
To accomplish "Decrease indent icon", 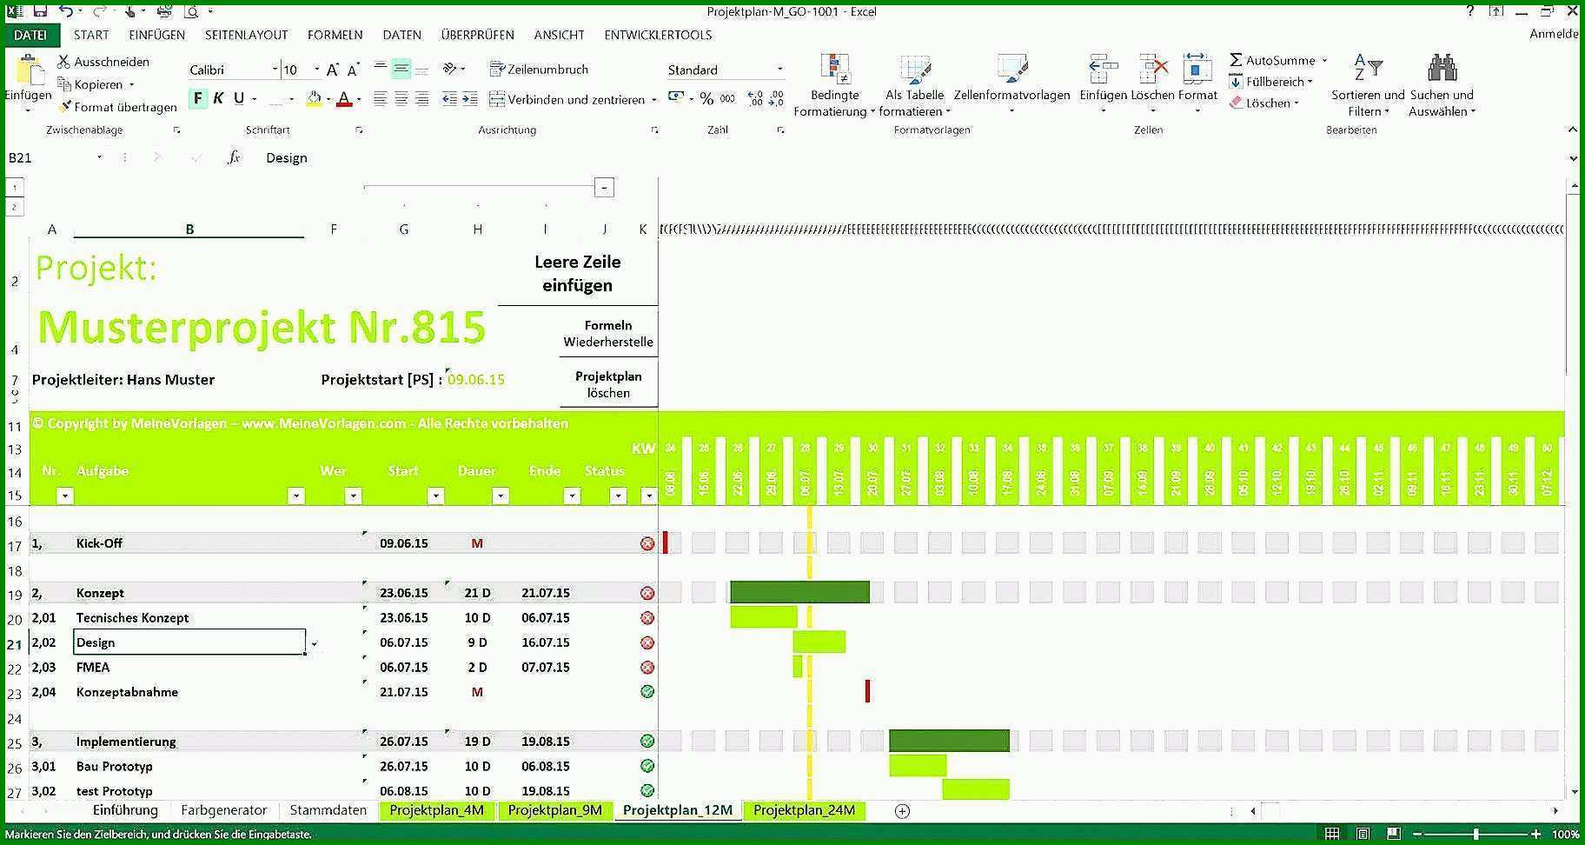I will 449,99.
